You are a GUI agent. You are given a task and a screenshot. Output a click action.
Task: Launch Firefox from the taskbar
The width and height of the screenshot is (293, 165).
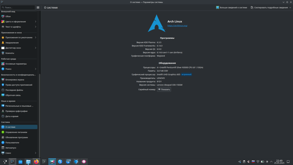point(36,162)
